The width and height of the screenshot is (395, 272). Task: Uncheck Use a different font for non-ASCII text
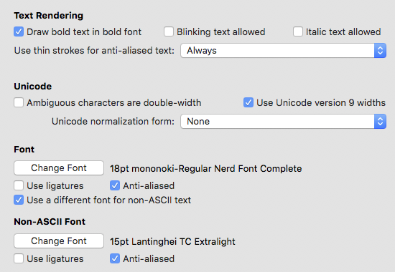point(19,200)
